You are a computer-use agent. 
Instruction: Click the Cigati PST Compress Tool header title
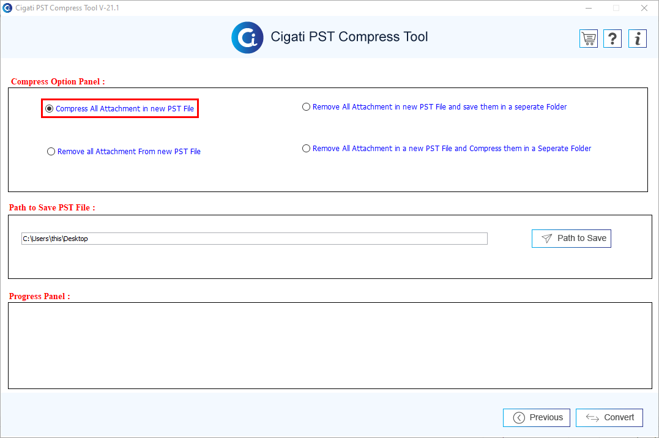[x=349, y=37]
